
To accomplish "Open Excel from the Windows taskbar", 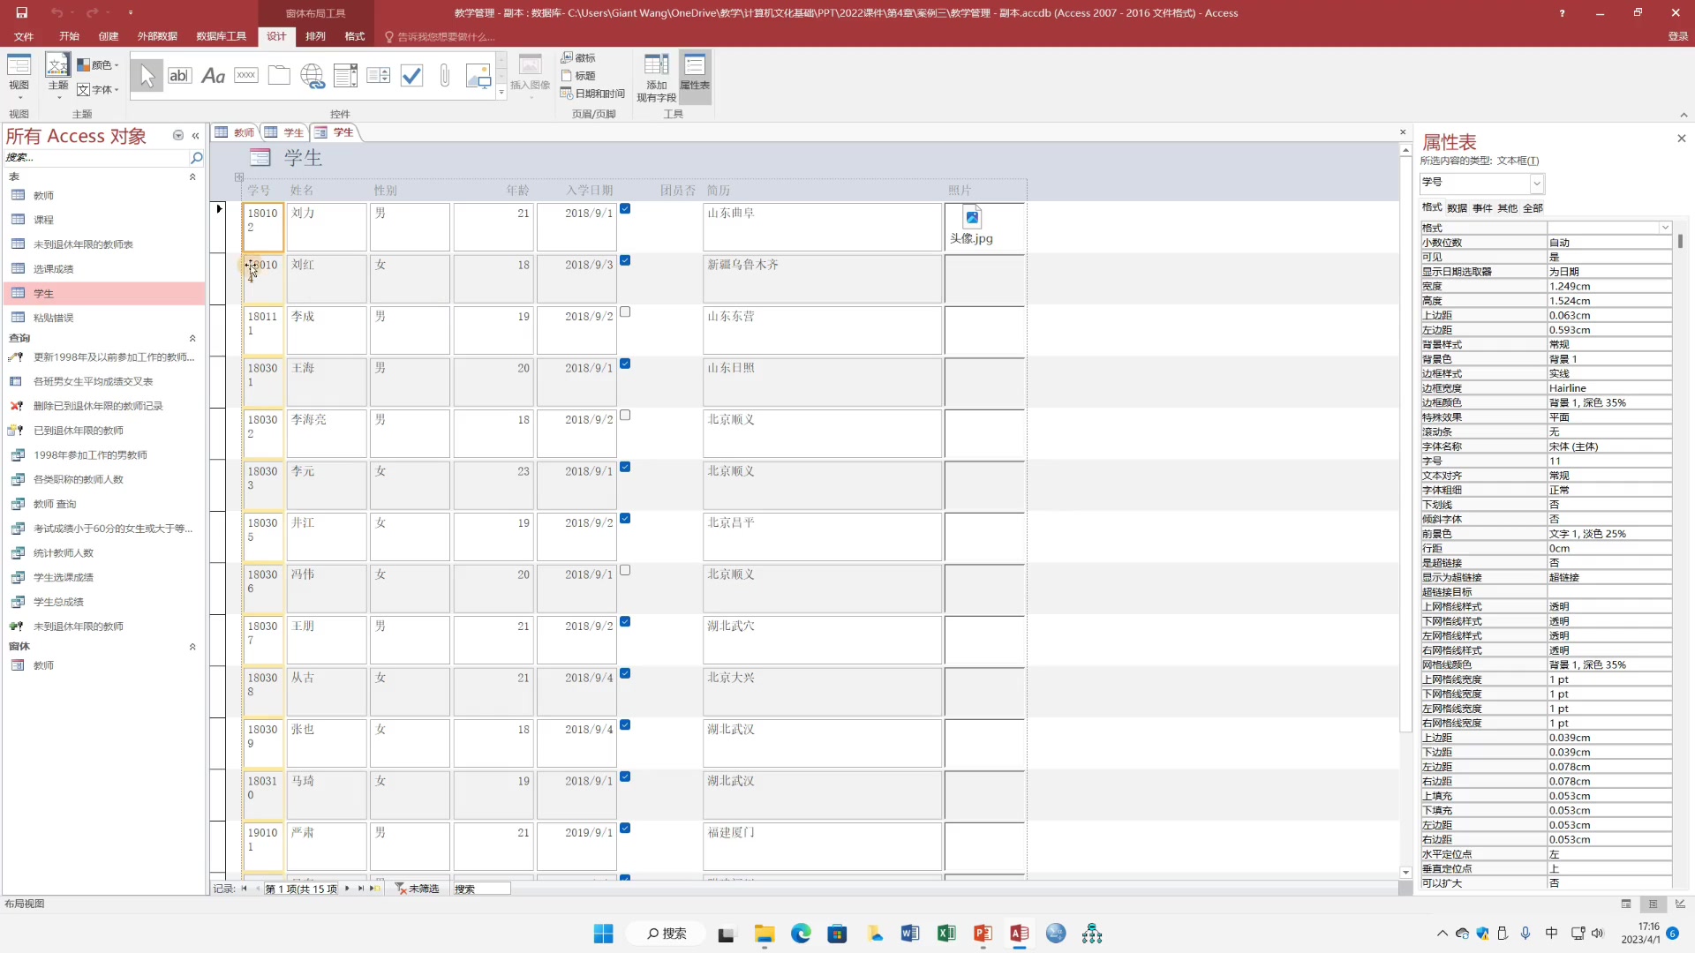I will [946, 934].
